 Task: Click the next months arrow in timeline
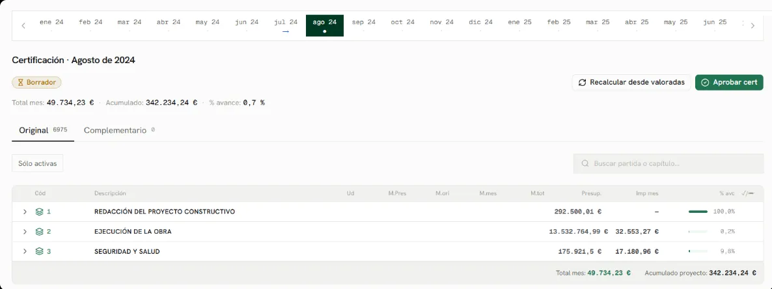[x=752, y=25]
